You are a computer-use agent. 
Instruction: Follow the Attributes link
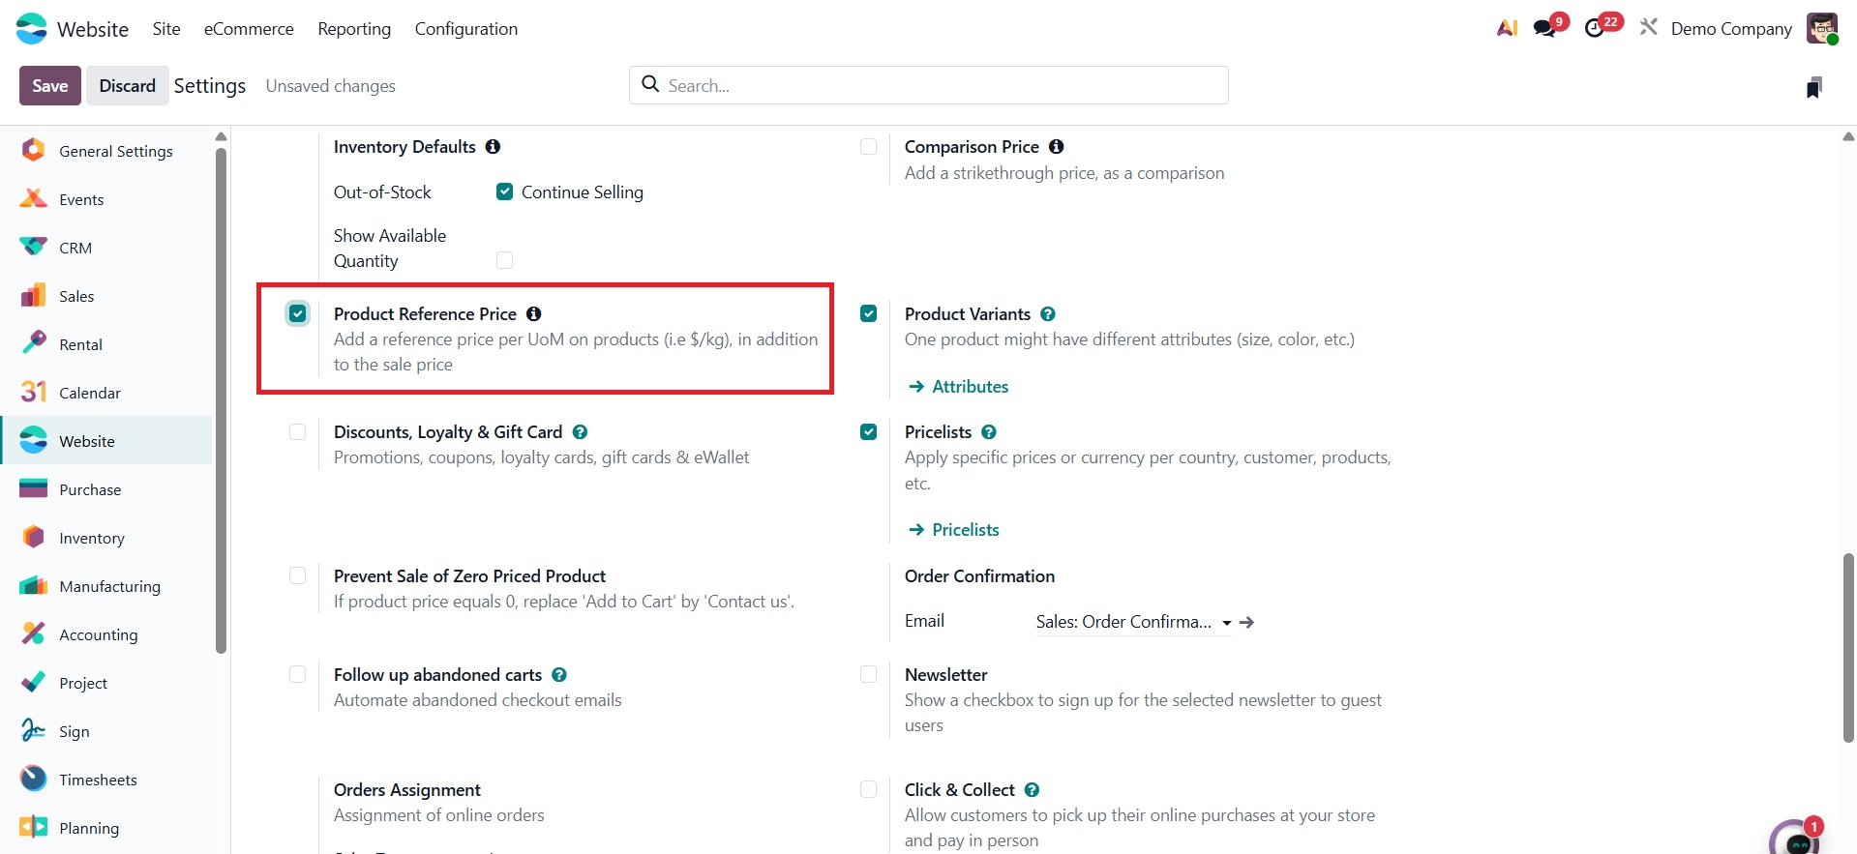click(970, 387)
